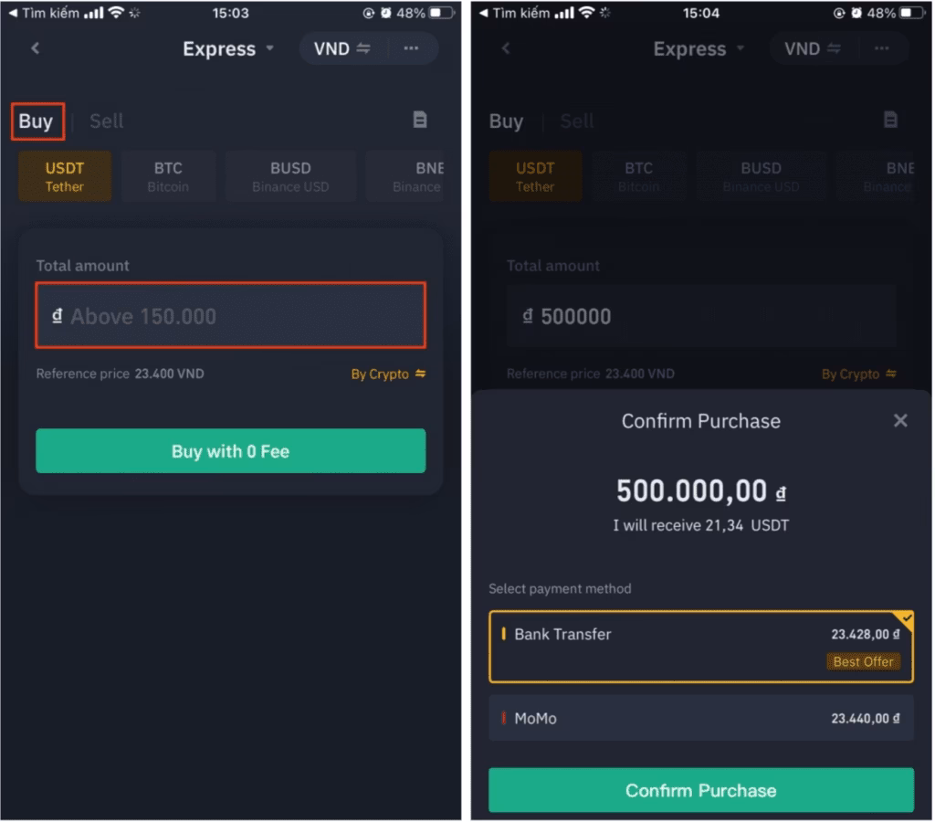Close the Confirm Purchase dialog with X
The width and height of the screenshot is (935, 822).
tap(900, 420)
